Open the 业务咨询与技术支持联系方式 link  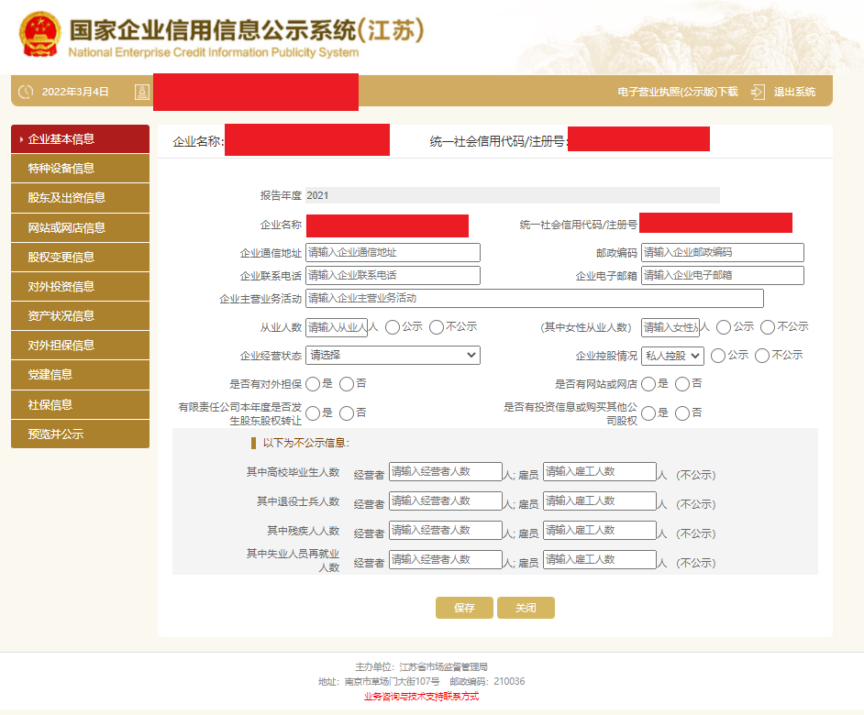tap(421, 697)
